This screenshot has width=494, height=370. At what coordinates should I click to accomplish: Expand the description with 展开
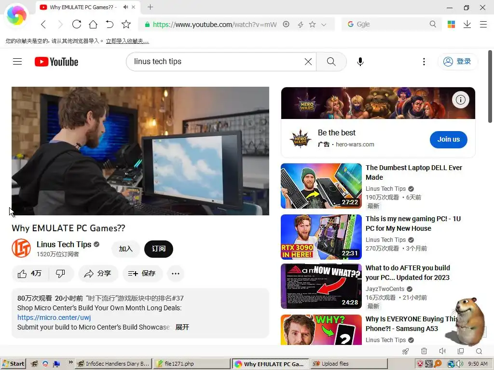coord(182,327)
